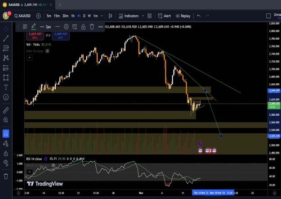Switch to the 5m timeframe
This screenshot has height=199, width=281.
click(x=49, y=16)
